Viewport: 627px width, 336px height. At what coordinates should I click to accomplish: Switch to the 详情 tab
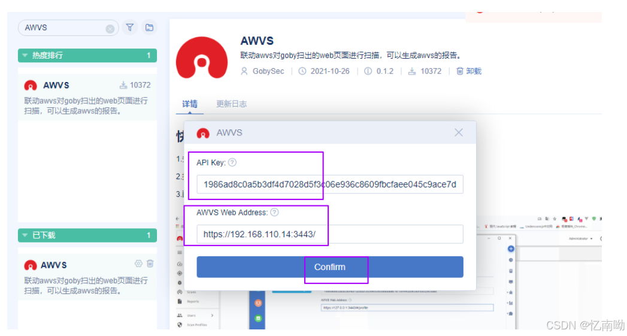pyautogui.click(x=190, y=104)
